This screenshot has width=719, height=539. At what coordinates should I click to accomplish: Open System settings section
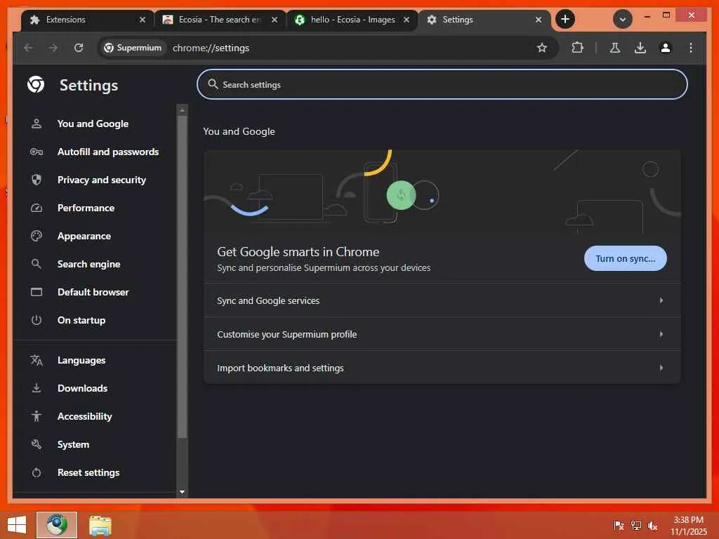pos(95,444)
